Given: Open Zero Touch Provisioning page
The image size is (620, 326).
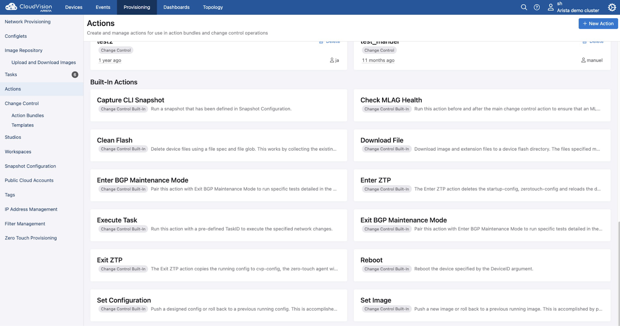Looking at the screenshot, I should coord(31,238).
